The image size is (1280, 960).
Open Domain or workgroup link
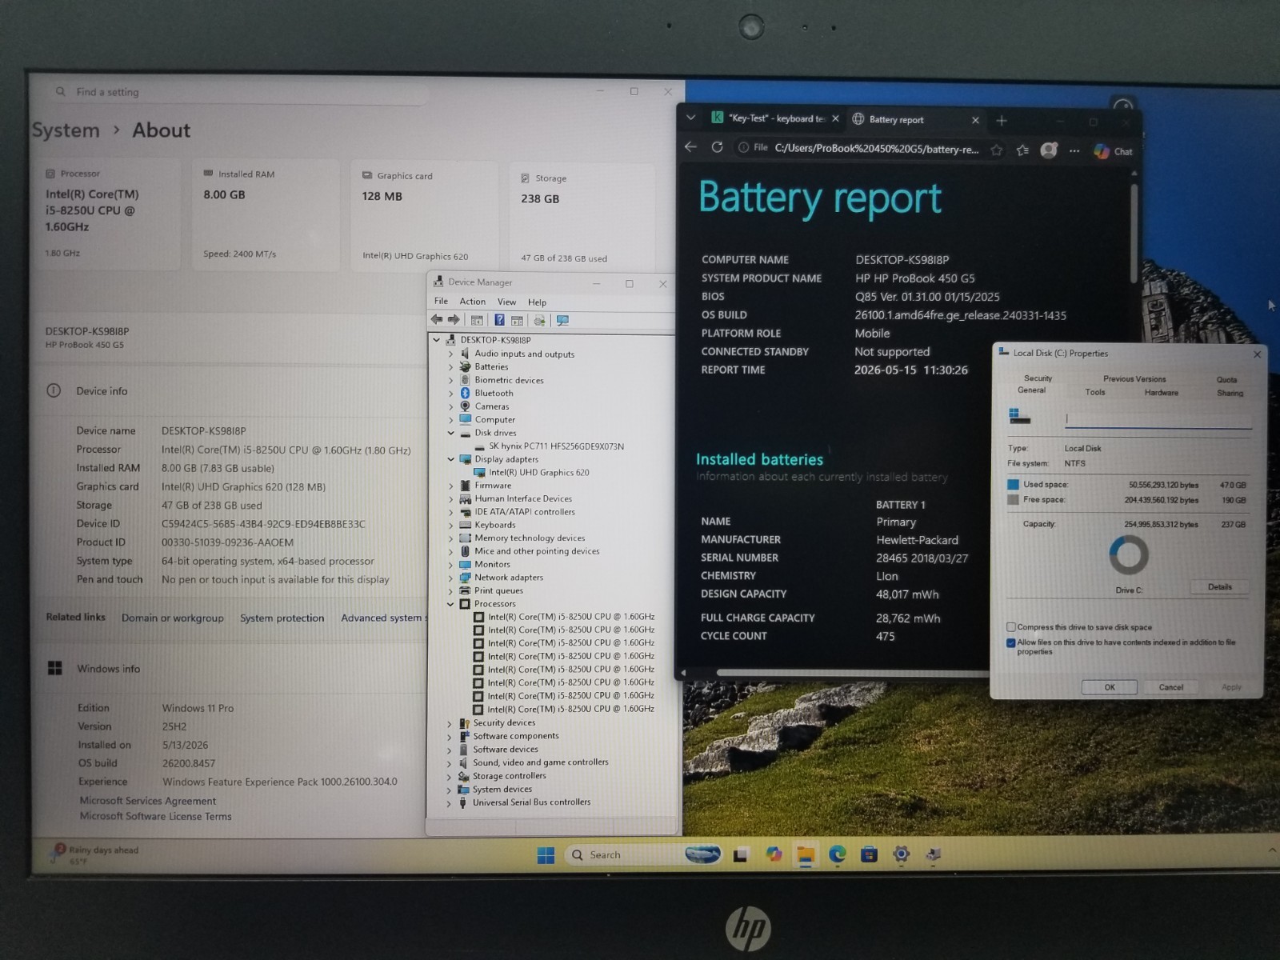click(173, 618)
